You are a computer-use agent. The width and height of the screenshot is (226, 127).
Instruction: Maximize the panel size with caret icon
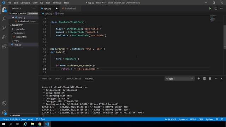[216, 78]
